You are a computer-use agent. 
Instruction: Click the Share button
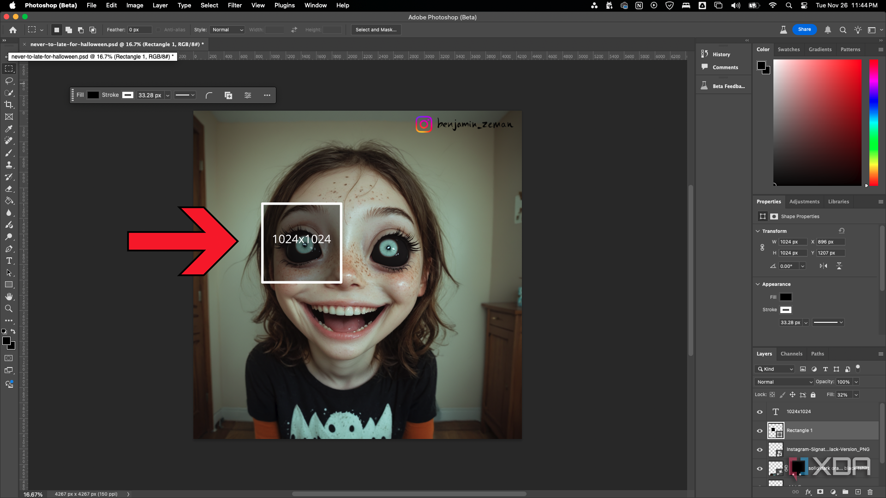(x=805, y=29)
